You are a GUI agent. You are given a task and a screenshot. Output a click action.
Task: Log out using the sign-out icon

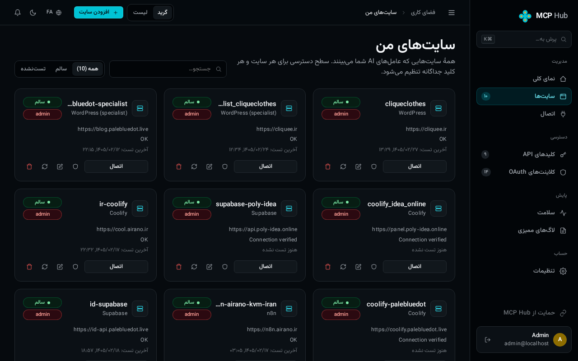488,340
